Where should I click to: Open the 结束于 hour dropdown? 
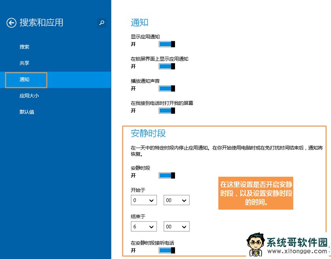click(x=144, y=227)
